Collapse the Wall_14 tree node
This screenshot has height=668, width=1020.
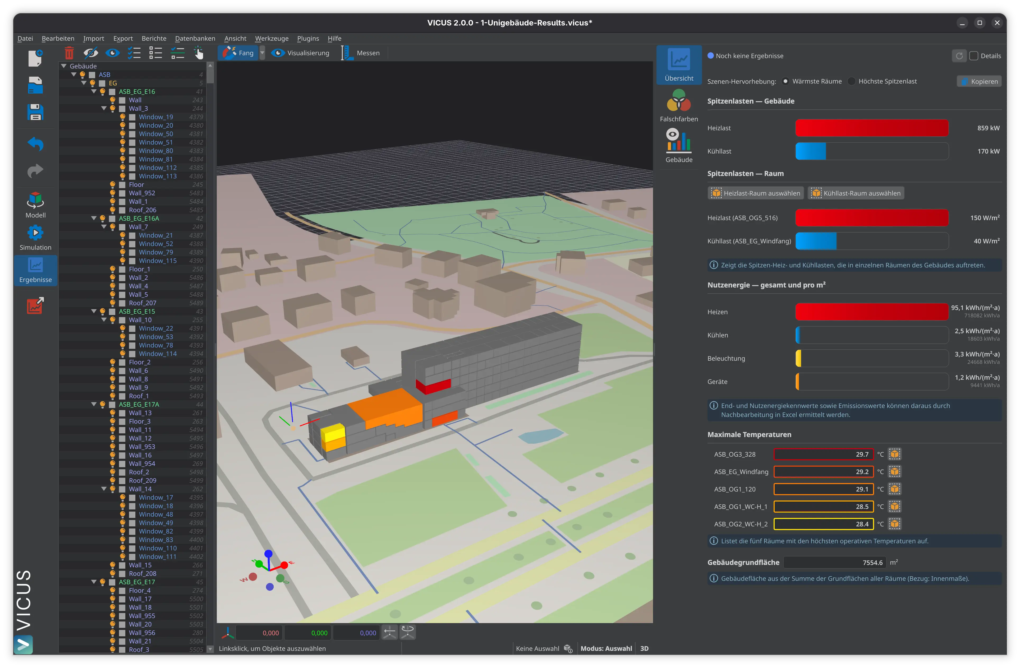coord(104,489)
